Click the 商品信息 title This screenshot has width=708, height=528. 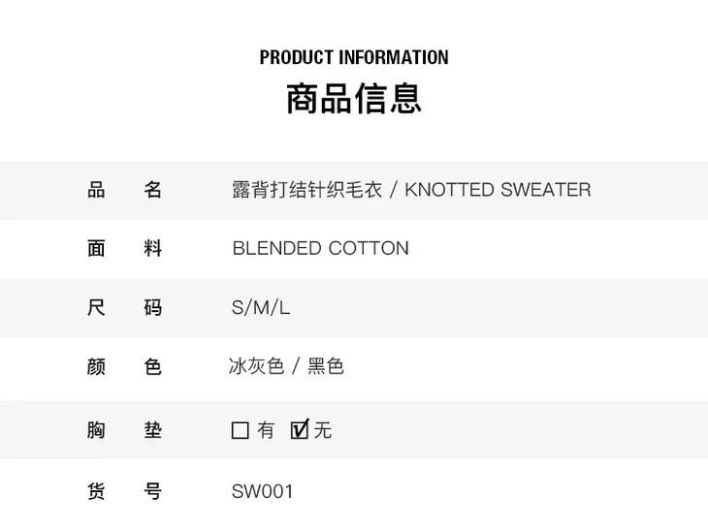point(354,99)
